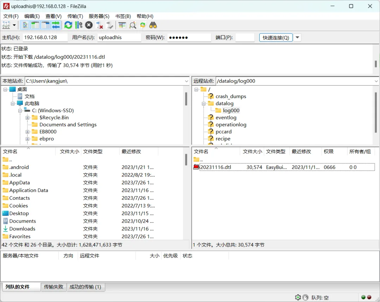380x302 pixels.
Task: Open the Site Manager icon
Action: point(6,25)
